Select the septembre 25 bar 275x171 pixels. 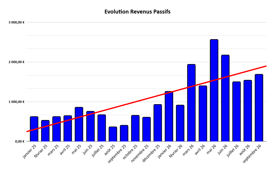pos(124,133)
